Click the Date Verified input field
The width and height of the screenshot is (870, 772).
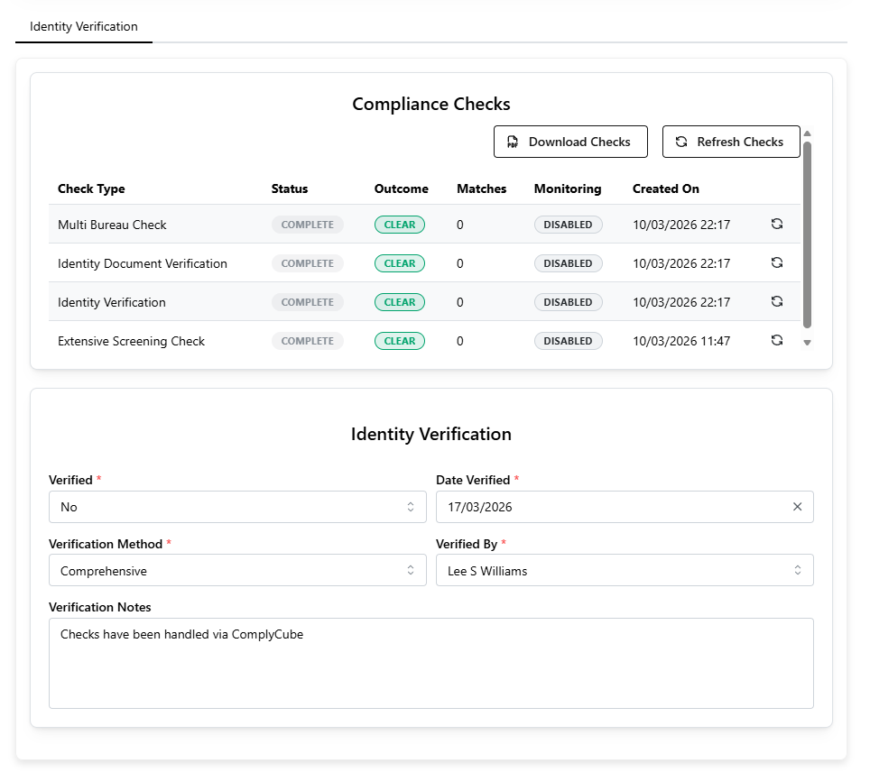pyautogui.click(x=625, y=506)
